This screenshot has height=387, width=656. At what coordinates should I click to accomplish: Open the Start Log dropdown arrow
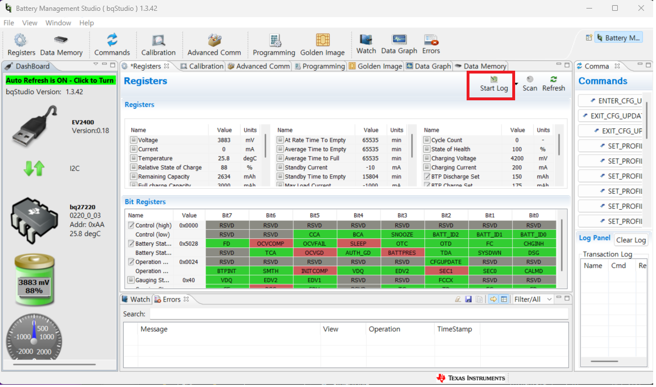517,84
